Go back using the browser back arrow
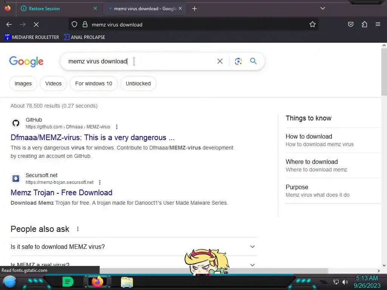Screen dimensions: 387x290 (9, 25)
